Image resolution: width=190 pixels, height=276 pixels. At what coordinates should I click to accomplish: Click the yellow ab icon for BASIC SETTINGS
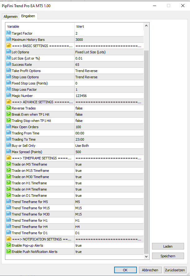[9, 46]
